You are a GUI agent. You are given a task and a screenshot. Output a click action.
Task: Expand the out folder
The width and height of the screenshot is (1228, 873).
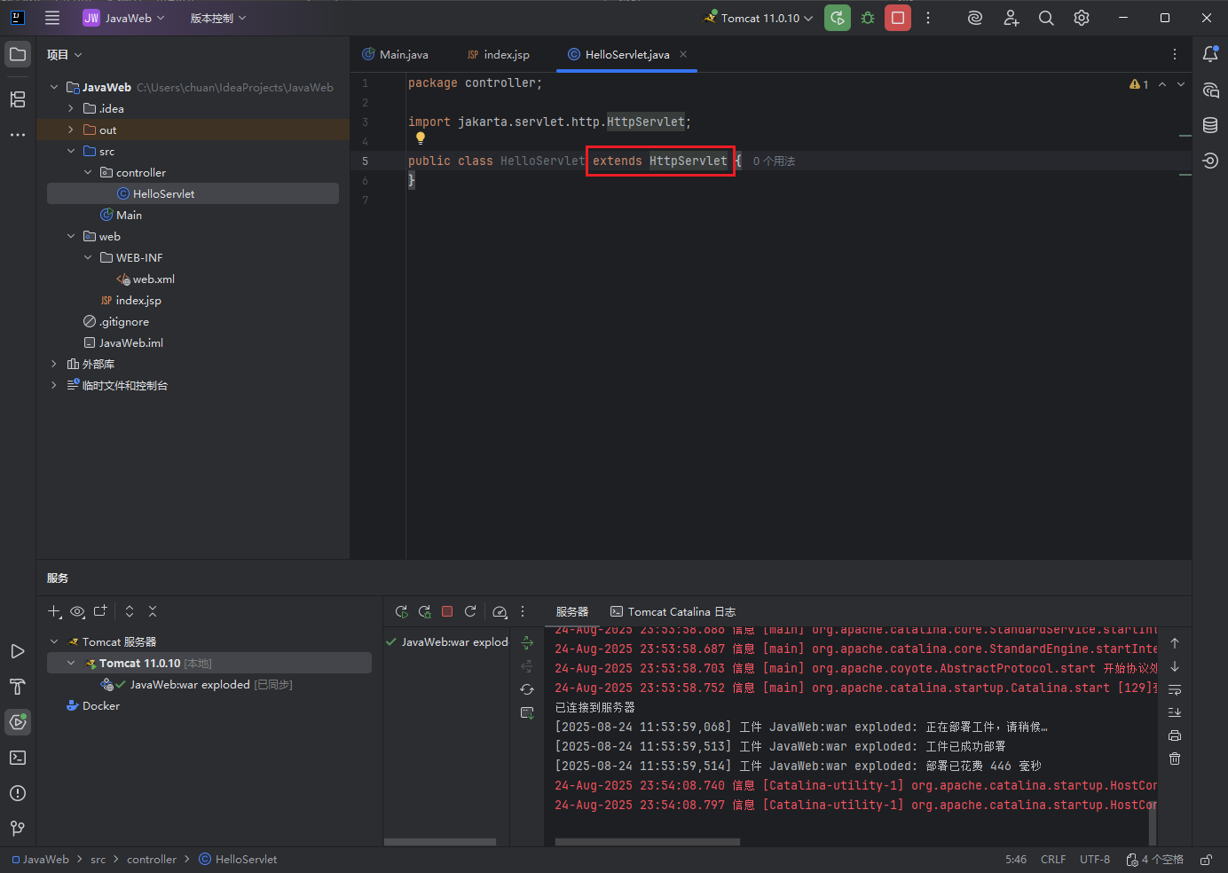71,130
